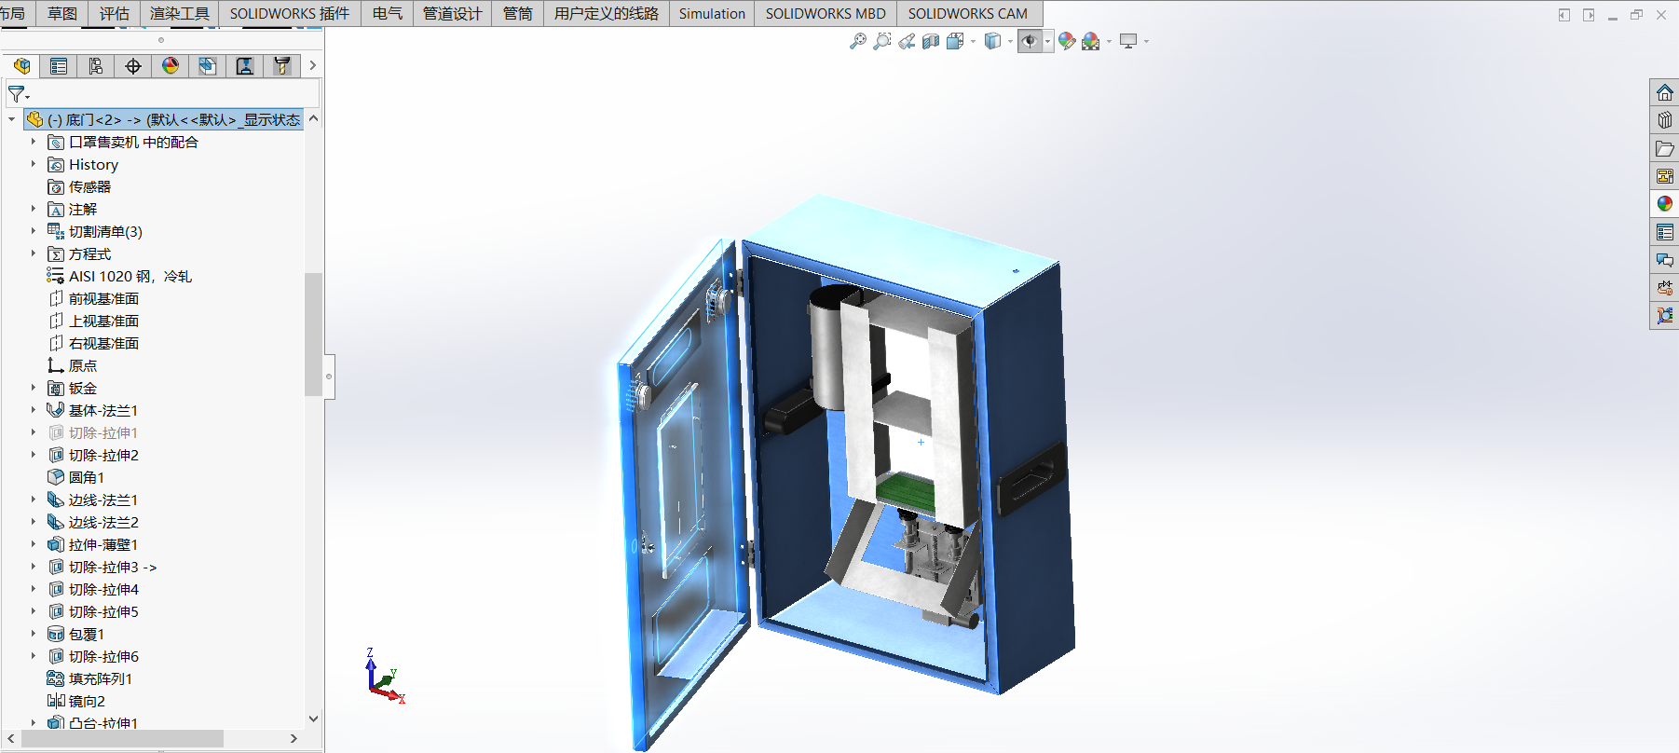Open the Display Style dropdown arrow
This screenshot has height=753, width=1679.
click(1010, 41)
